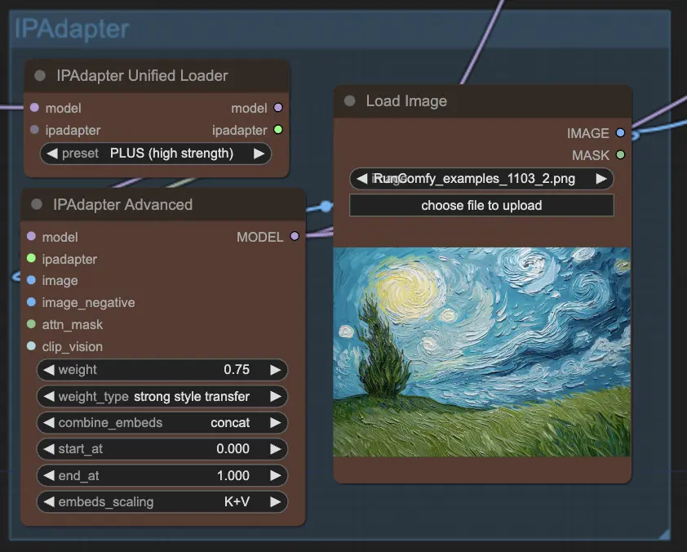
Task: Click the IPAdapter group title
Action: (x=72, y=29)
